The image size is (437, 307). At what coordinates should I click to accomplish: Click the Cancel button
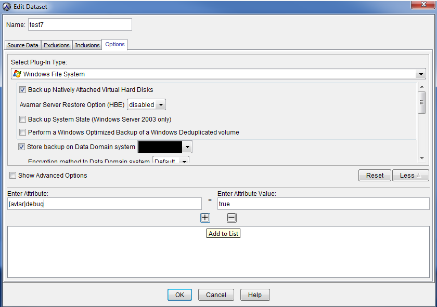tap(216, 295)
